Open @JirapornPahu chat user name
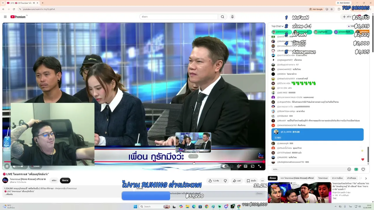The image size is (374, 210). click(284, 102)
